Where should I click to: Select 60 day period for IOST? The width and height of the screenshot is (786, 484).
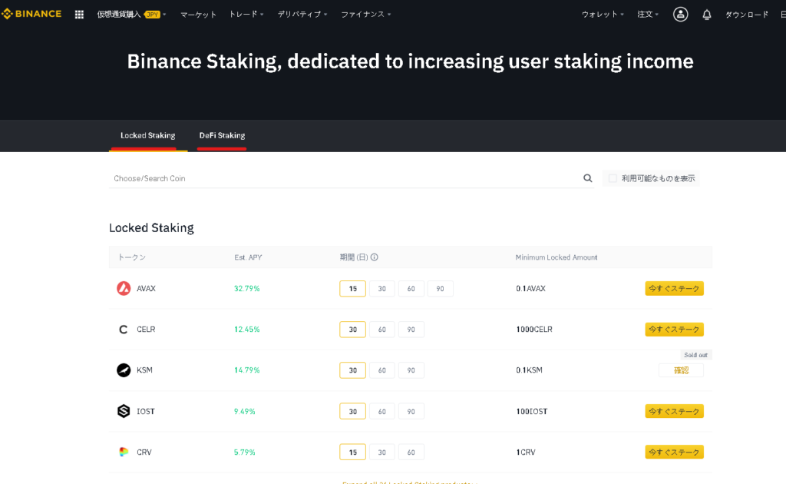[382, 411]
